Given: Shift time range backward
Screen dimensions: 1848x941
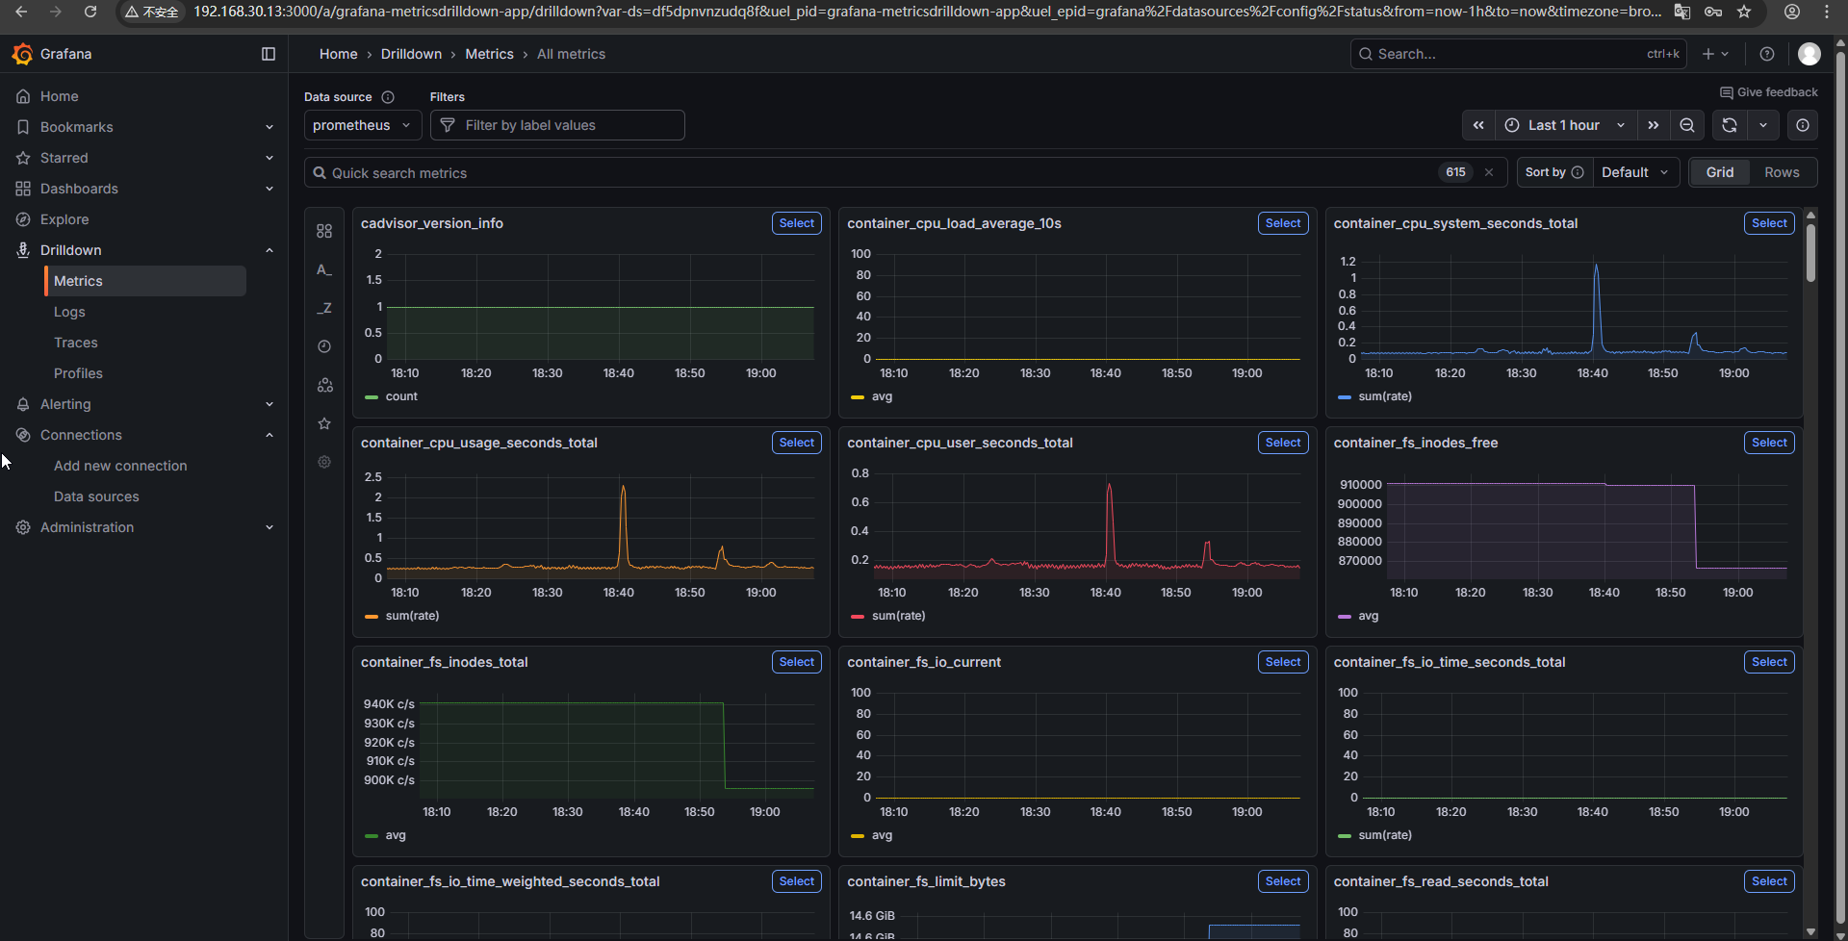Looking at the screenshot, I should coord(1478,125).
